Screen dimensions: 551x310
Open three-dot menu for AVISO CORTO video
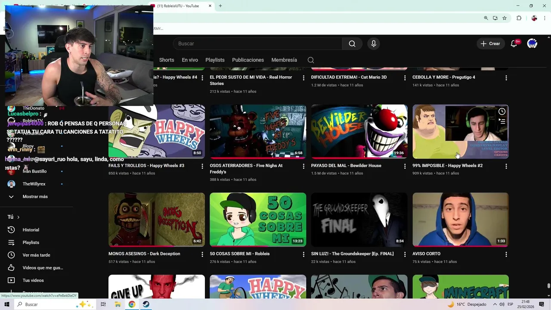tap(506, 254)
